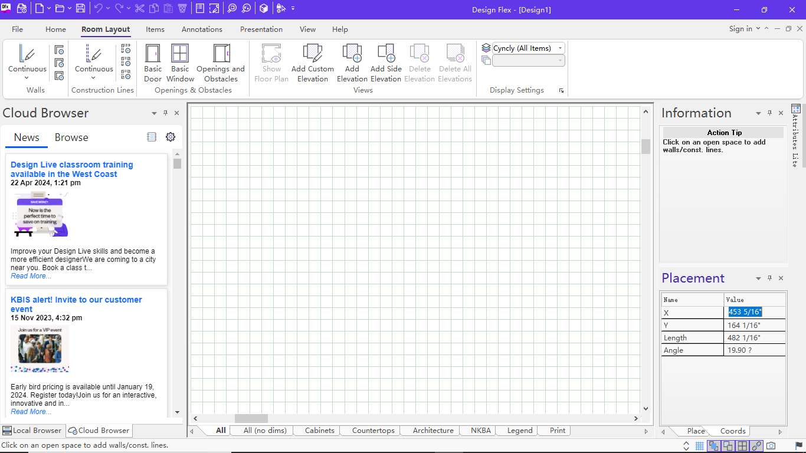Select the Browse tab in Cloud Browser

tap(71, 137)
